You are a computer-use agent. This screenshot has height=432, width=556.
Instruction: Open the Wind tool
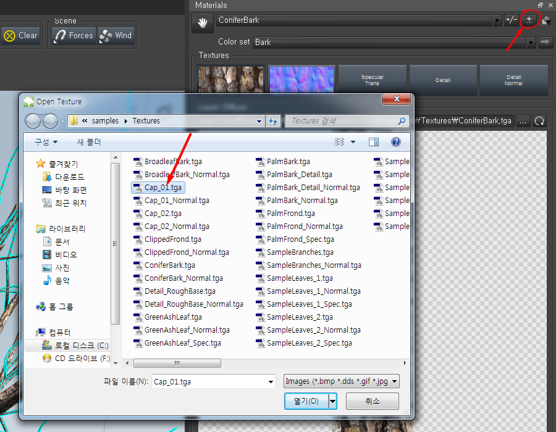pos(116,35)
